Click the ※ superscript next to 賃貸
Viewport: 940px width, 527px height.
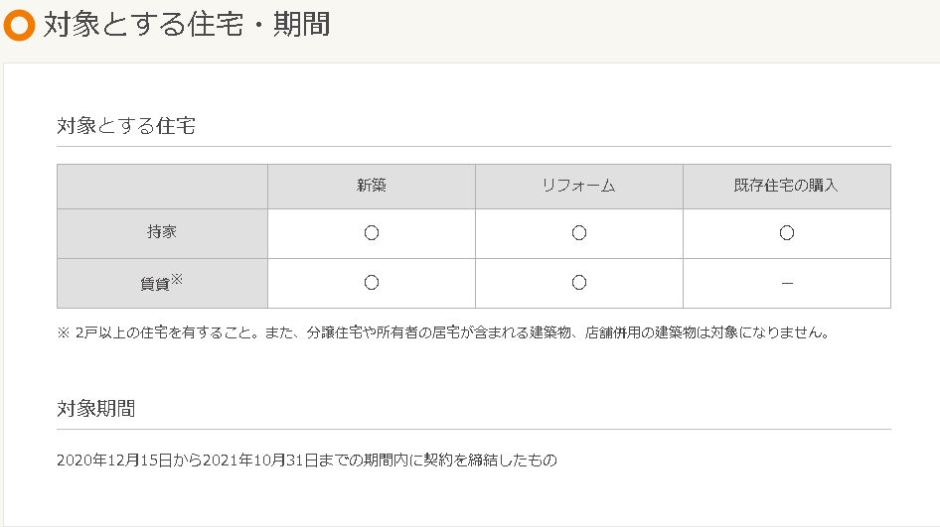(177, 279)
